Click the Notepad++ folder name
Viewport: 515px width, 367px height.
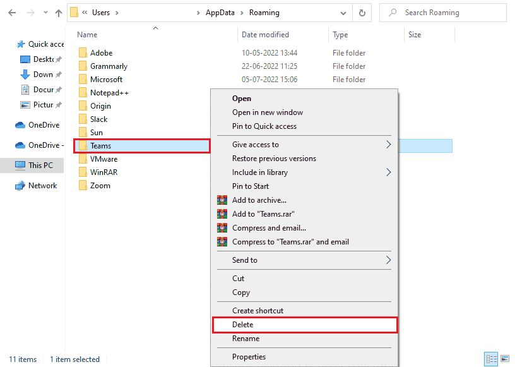(109, 93)
